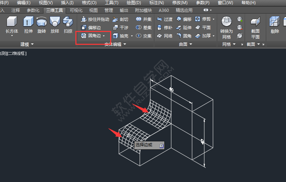
Task: Expand the 建模 panel
Action: 27,44
